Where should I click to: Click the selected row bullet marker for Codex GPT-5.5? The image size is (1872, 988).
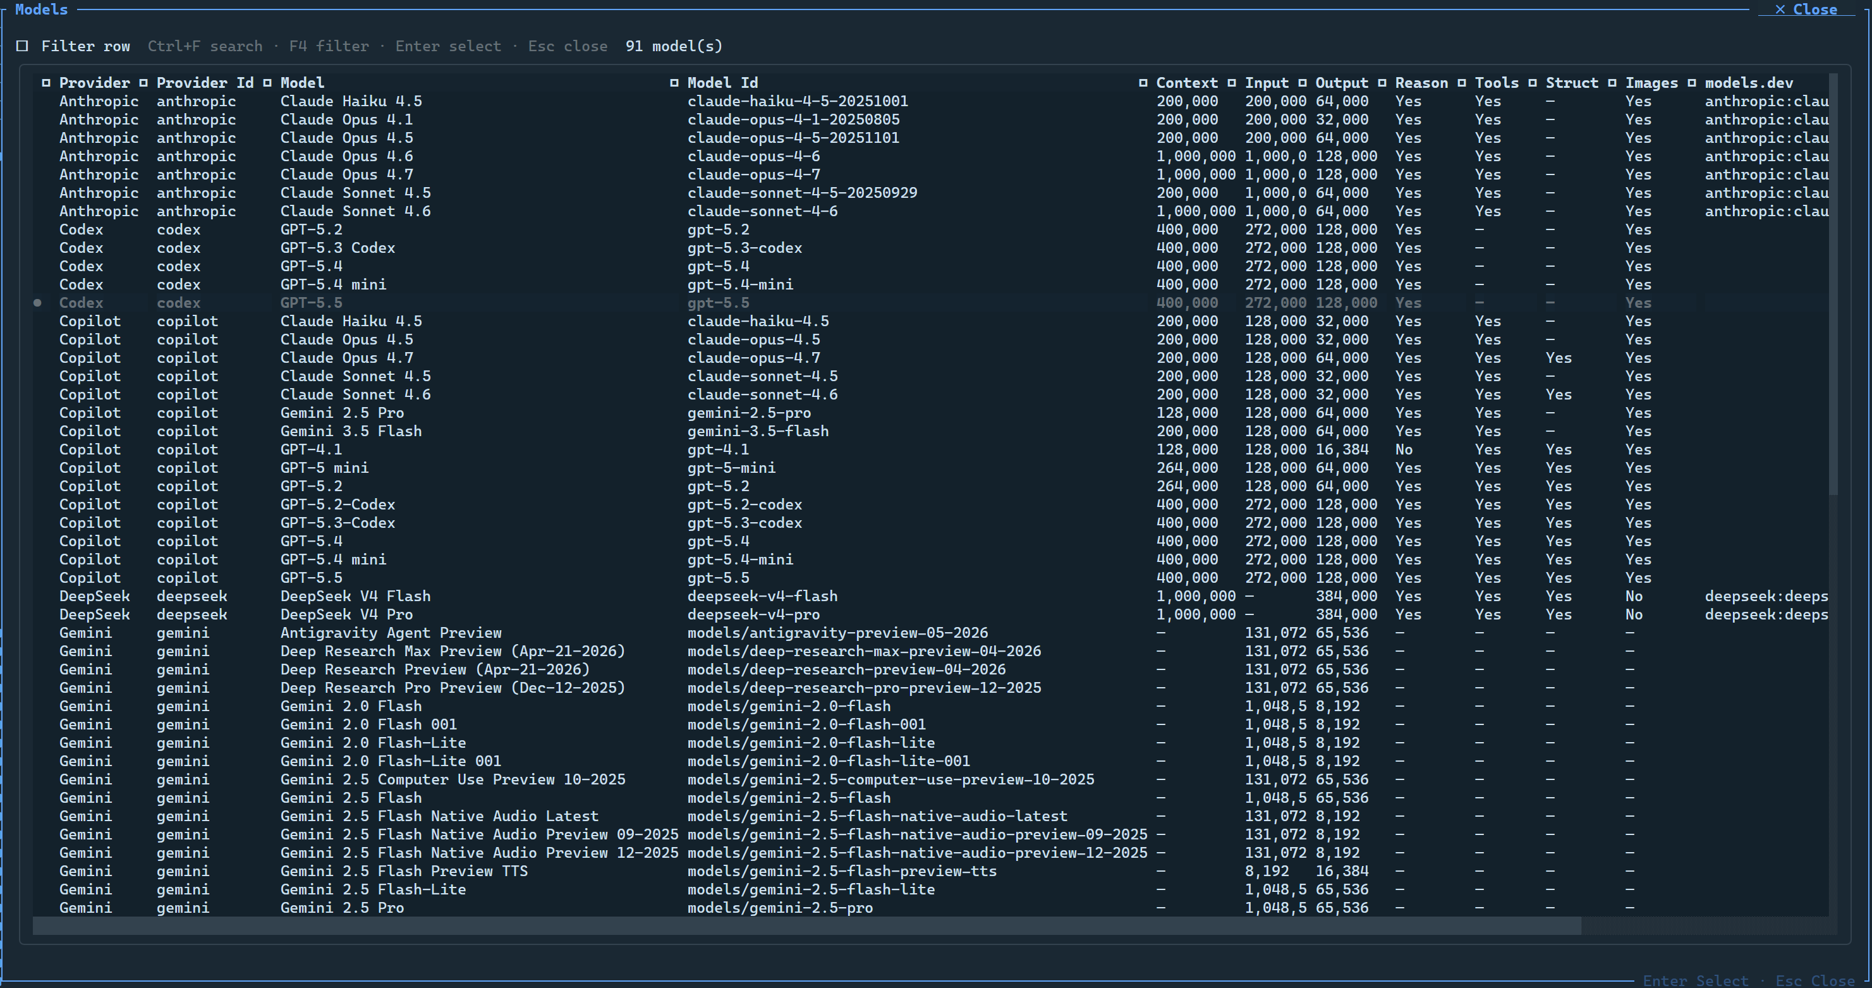tap(38, 303)
